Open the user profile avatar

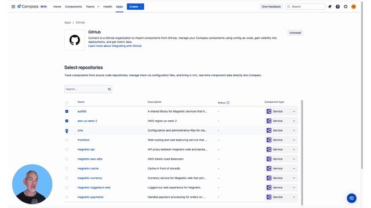coord(354,6)
